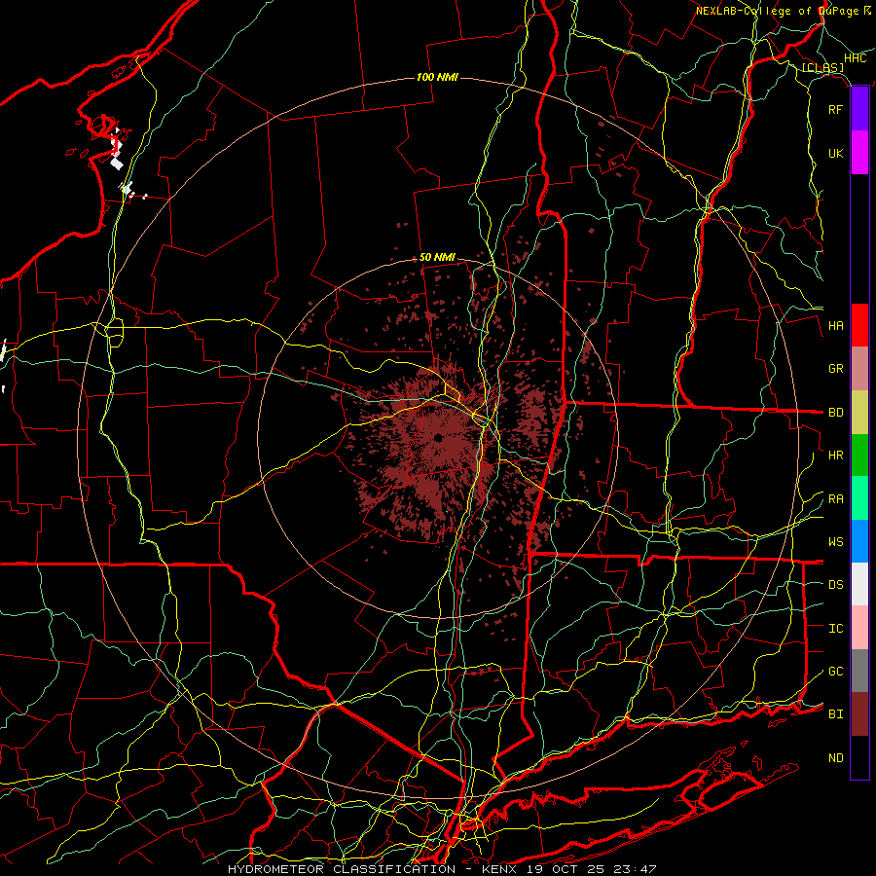Select the dark red BI legend swatch
The height and width of the screenshot is (876, 876).
[859, 714]
